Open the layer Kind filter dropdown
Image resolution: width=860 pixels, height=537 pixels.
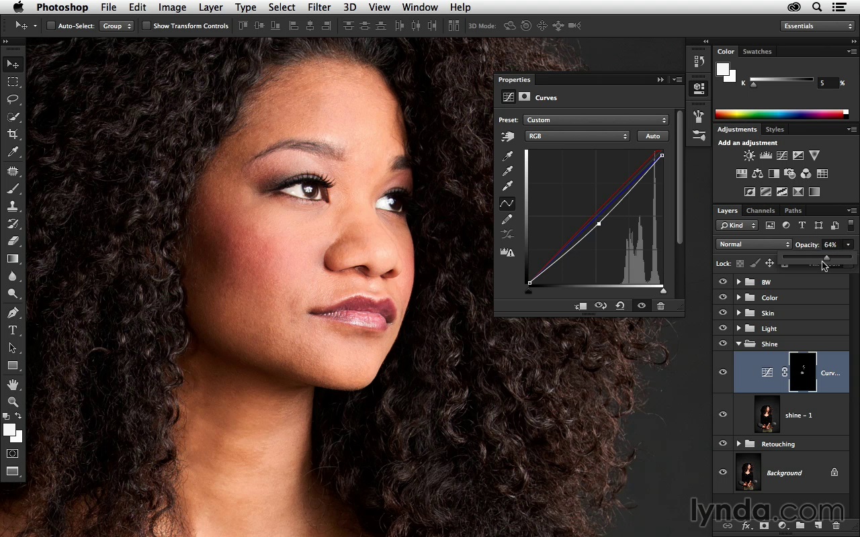coord(737,226)
